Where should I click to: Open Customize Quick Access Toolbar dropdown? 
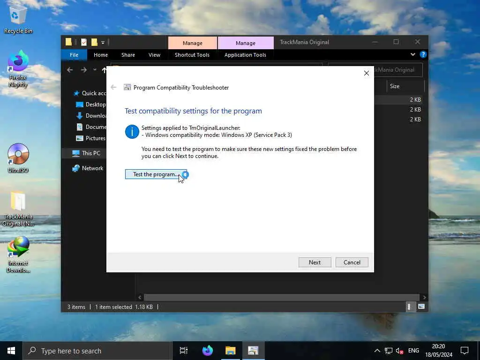point(103,43)
